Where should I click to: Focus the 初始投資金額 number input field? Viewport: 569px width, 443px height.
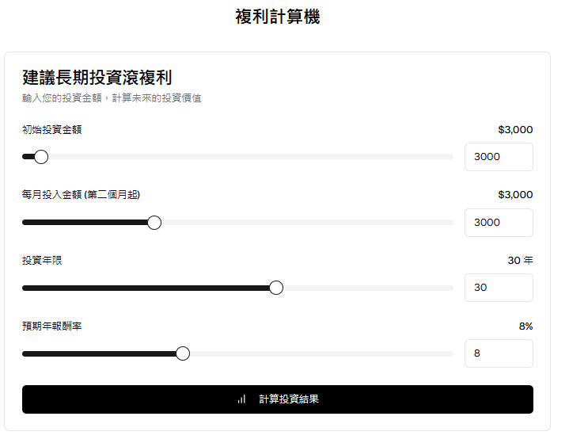[x=498, y=157]
